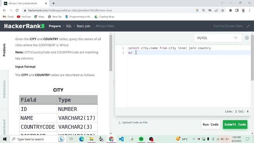This screenshot has height=143, width=254.
Task: Open File Explorer from taskbar
Action: coord(92,139)
